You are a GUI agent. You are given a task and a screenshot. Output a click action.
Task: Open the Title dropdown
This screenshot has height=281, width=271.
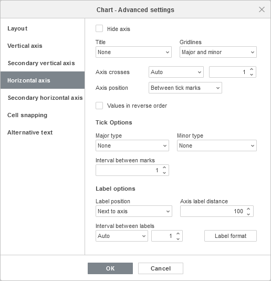[x=133, y=52]
